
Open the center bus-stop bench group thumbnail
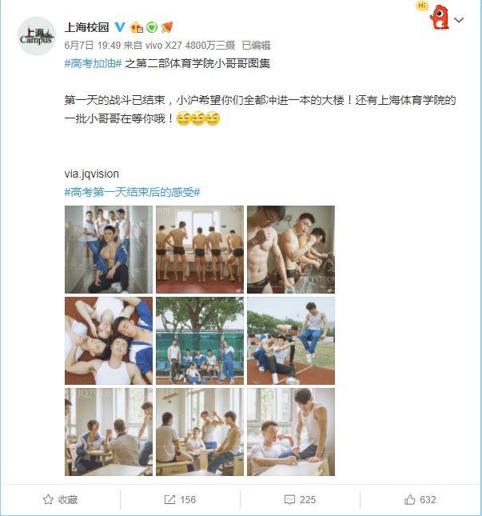coord(200,341)
